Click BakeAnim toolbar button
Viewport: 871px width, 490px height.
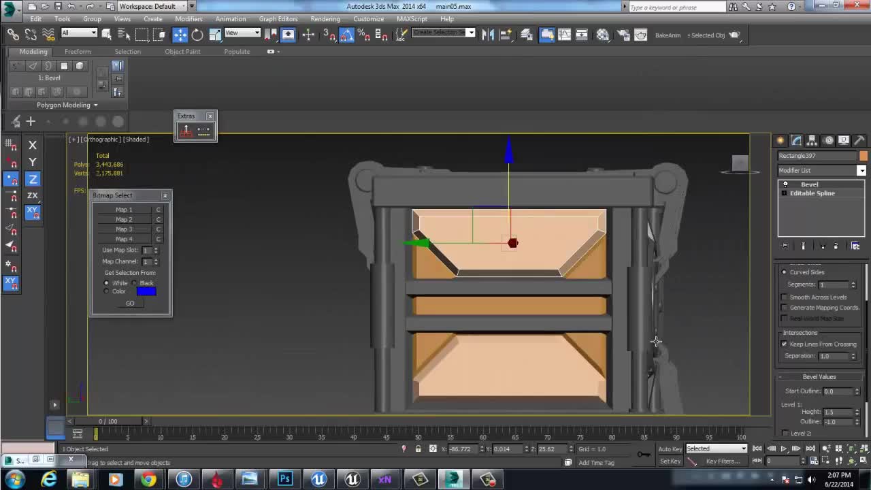pos(668,35)
